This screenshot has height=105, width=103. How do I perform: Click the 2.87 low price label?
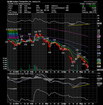14,49
